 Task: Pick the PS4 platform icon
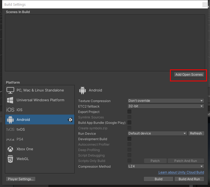coord(10,139)
